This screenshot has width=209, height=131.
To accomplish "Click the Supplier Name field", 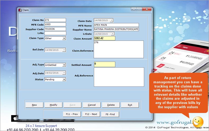I will [x=116, y=29].
